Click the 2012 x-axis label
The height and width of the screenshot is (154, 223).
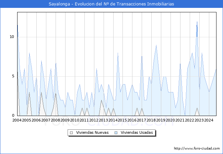click(x=94, y=120)
